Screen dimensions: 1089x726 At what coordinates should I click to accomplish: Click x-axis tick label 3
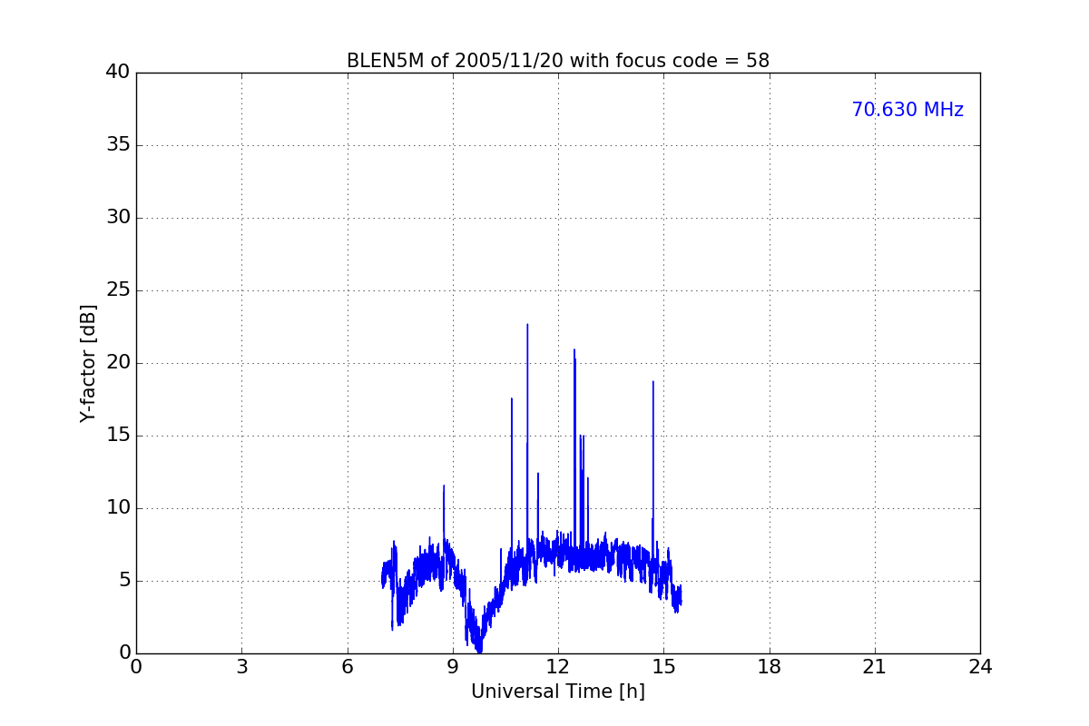(x=241, y=667)
